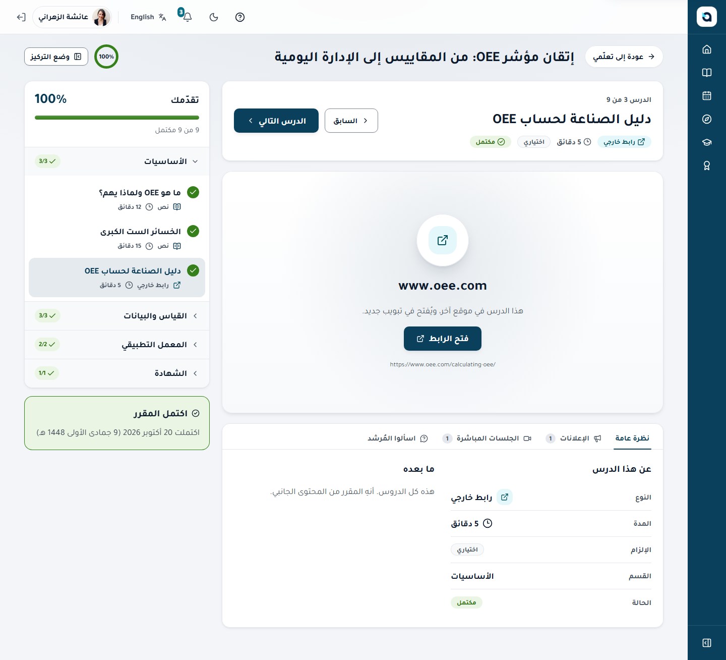Open the 'اسألوا المُرشد' tab

pos(398,438)
